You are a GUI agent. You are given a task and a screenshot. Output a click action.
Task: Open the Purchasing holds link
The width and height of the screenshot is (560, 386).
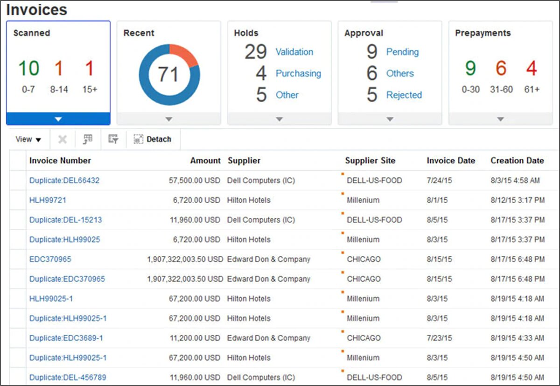click(x=298, y=73)
